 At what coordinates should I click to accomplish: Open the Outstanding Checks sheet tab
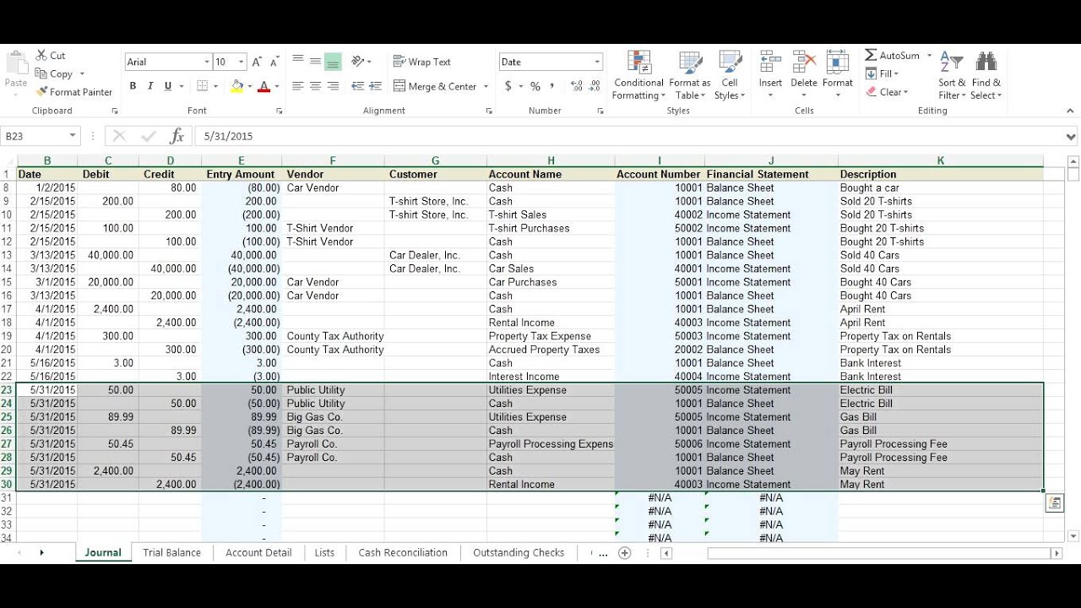[x=519, y=552]
